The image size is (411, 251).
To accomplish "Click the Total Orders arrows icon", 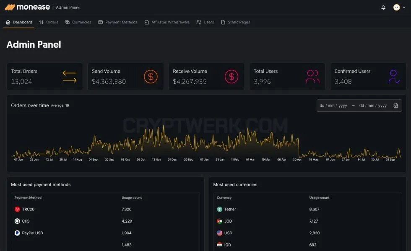I will 70,77.
